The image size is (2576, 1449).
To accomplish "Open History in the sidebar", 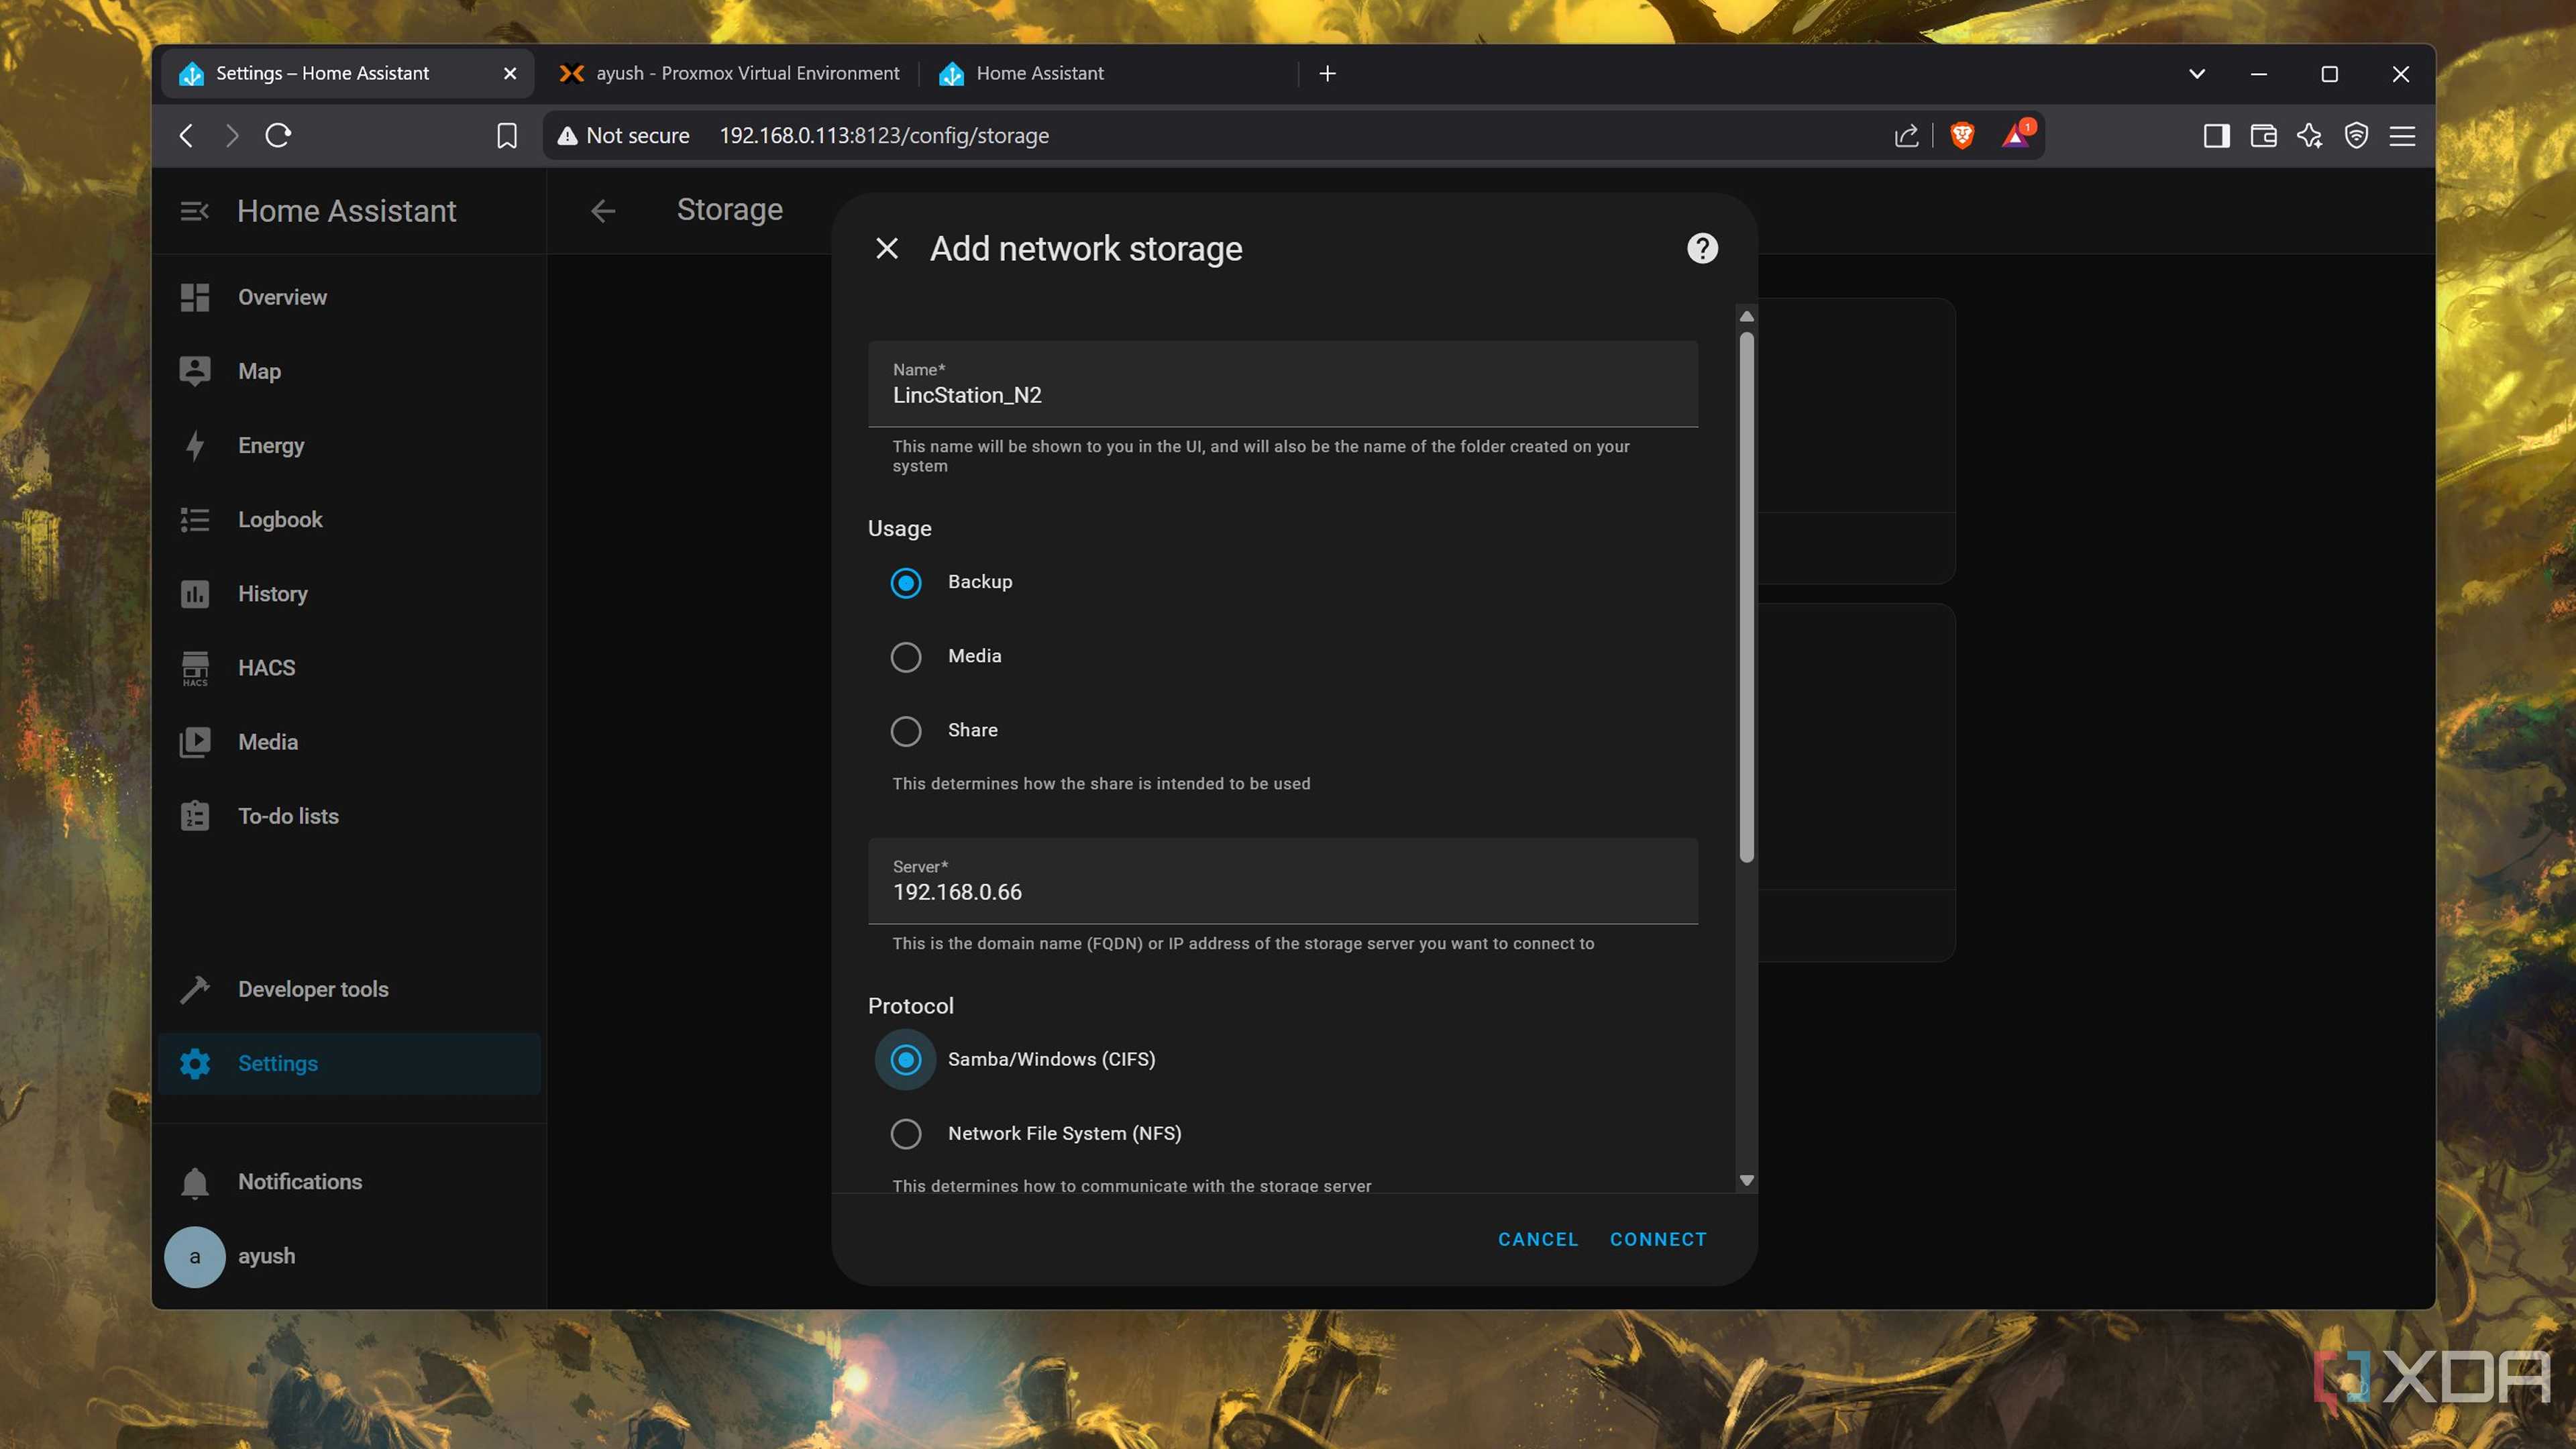I will pos(349,593).
